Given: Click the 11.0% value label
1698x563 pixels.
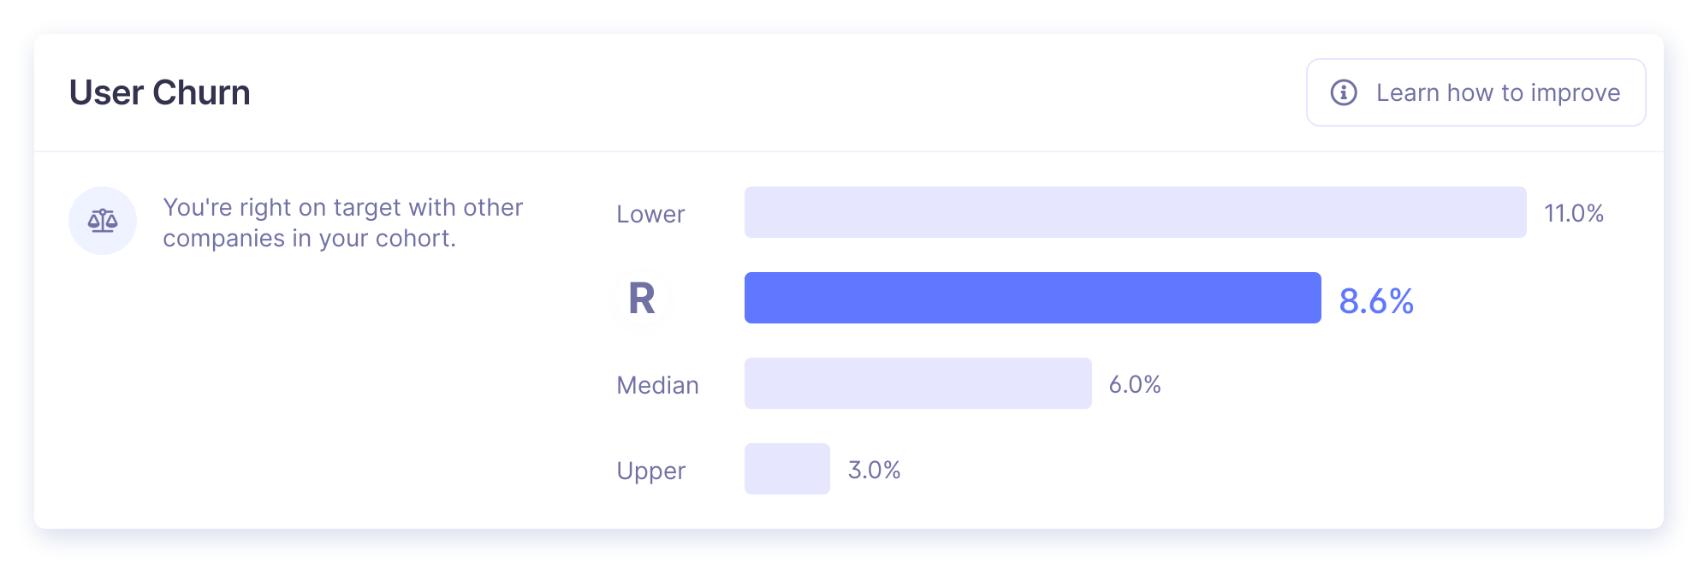Looking at the screenshot, I should tap(1573, 213).
